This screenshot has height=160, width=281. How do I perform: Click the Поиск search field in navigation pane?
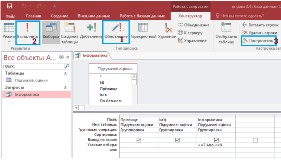pos(32,66)
